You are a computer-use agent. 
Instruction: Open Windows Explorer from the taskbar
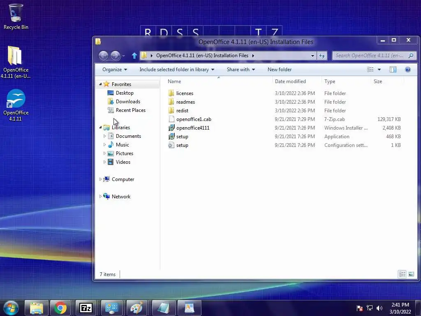[x=37, y=308]
